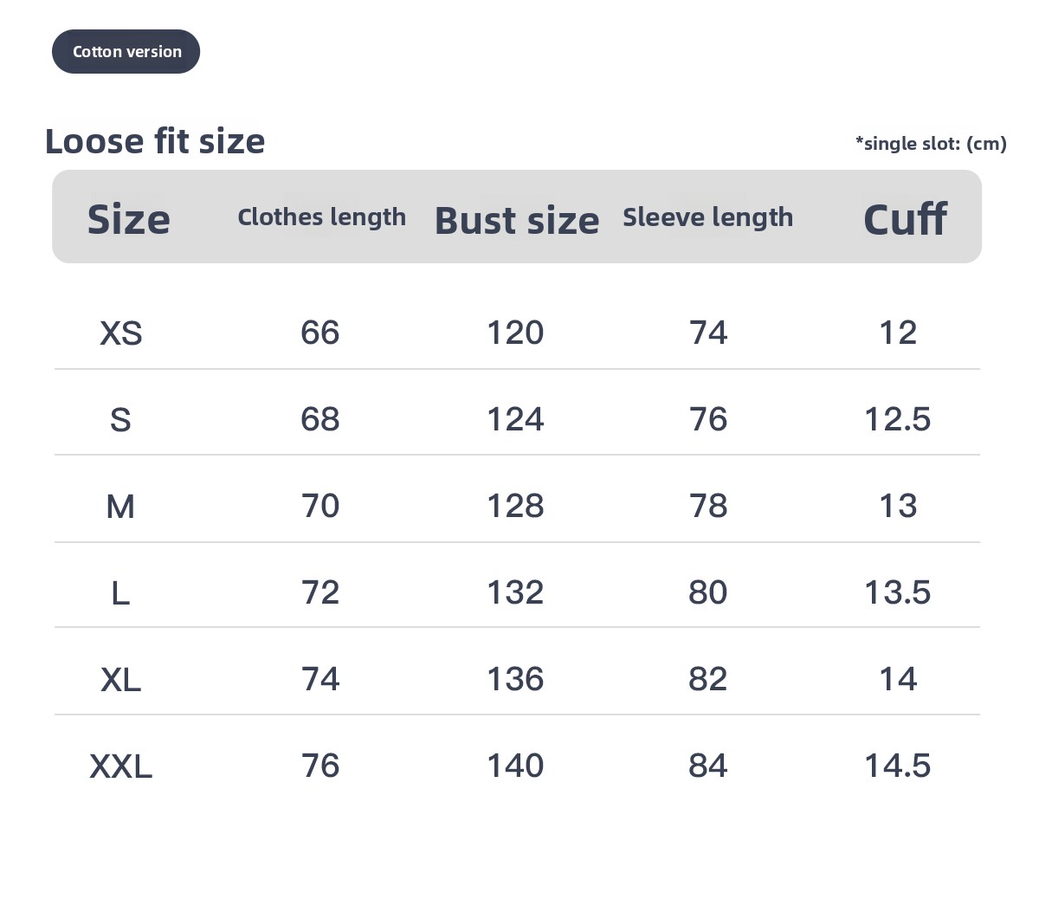
Task: Select the cuff value 12.5
Action: 897,419
